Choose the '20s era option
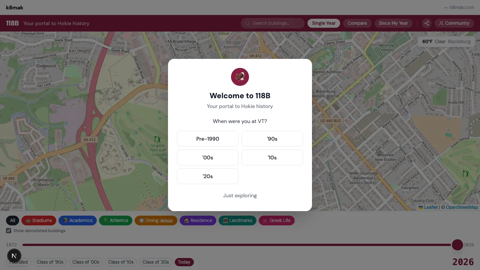 coord(208,176)
